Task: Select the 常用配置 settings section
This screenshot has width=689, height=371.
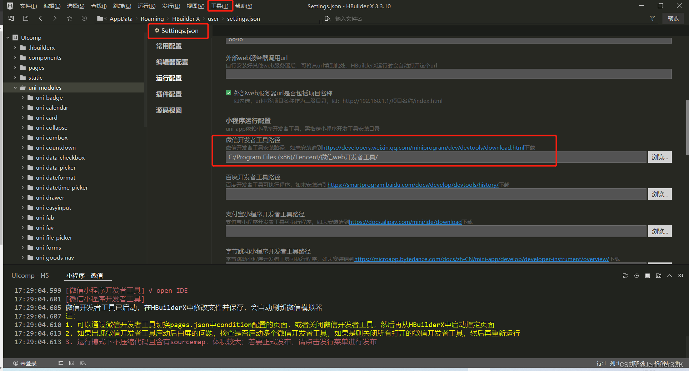Action: [x=169, y=46]
